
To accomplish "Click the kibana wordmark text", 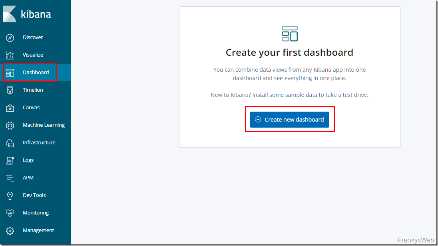I will [x=36, y=15].
